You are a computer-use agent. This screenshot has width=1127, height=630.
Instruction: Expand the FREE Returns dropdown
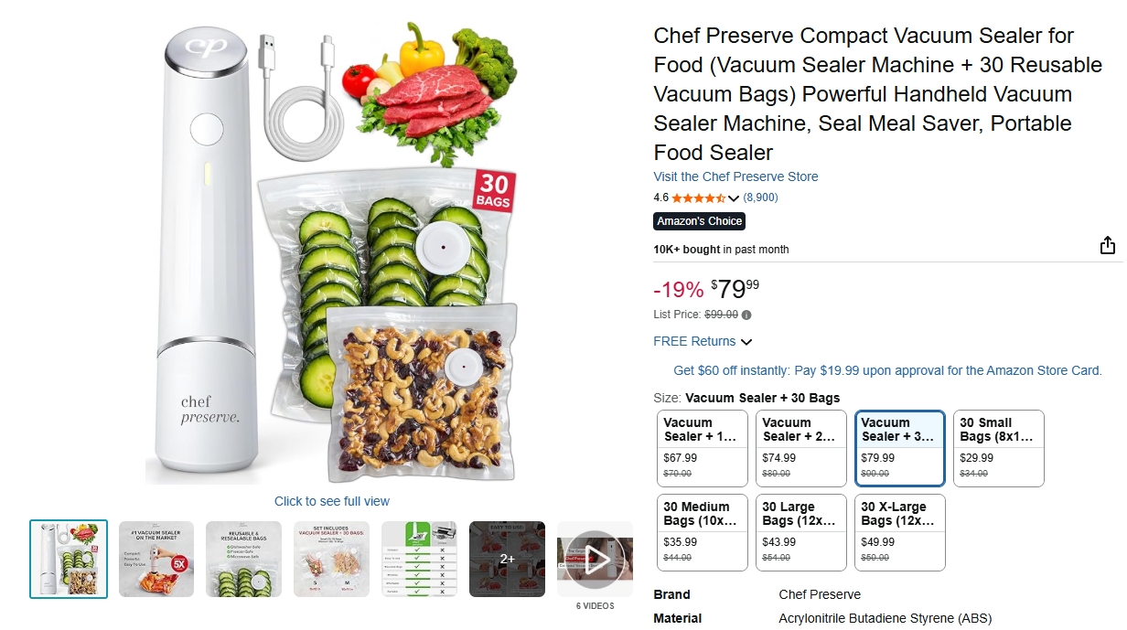click(x=746, y=342)
